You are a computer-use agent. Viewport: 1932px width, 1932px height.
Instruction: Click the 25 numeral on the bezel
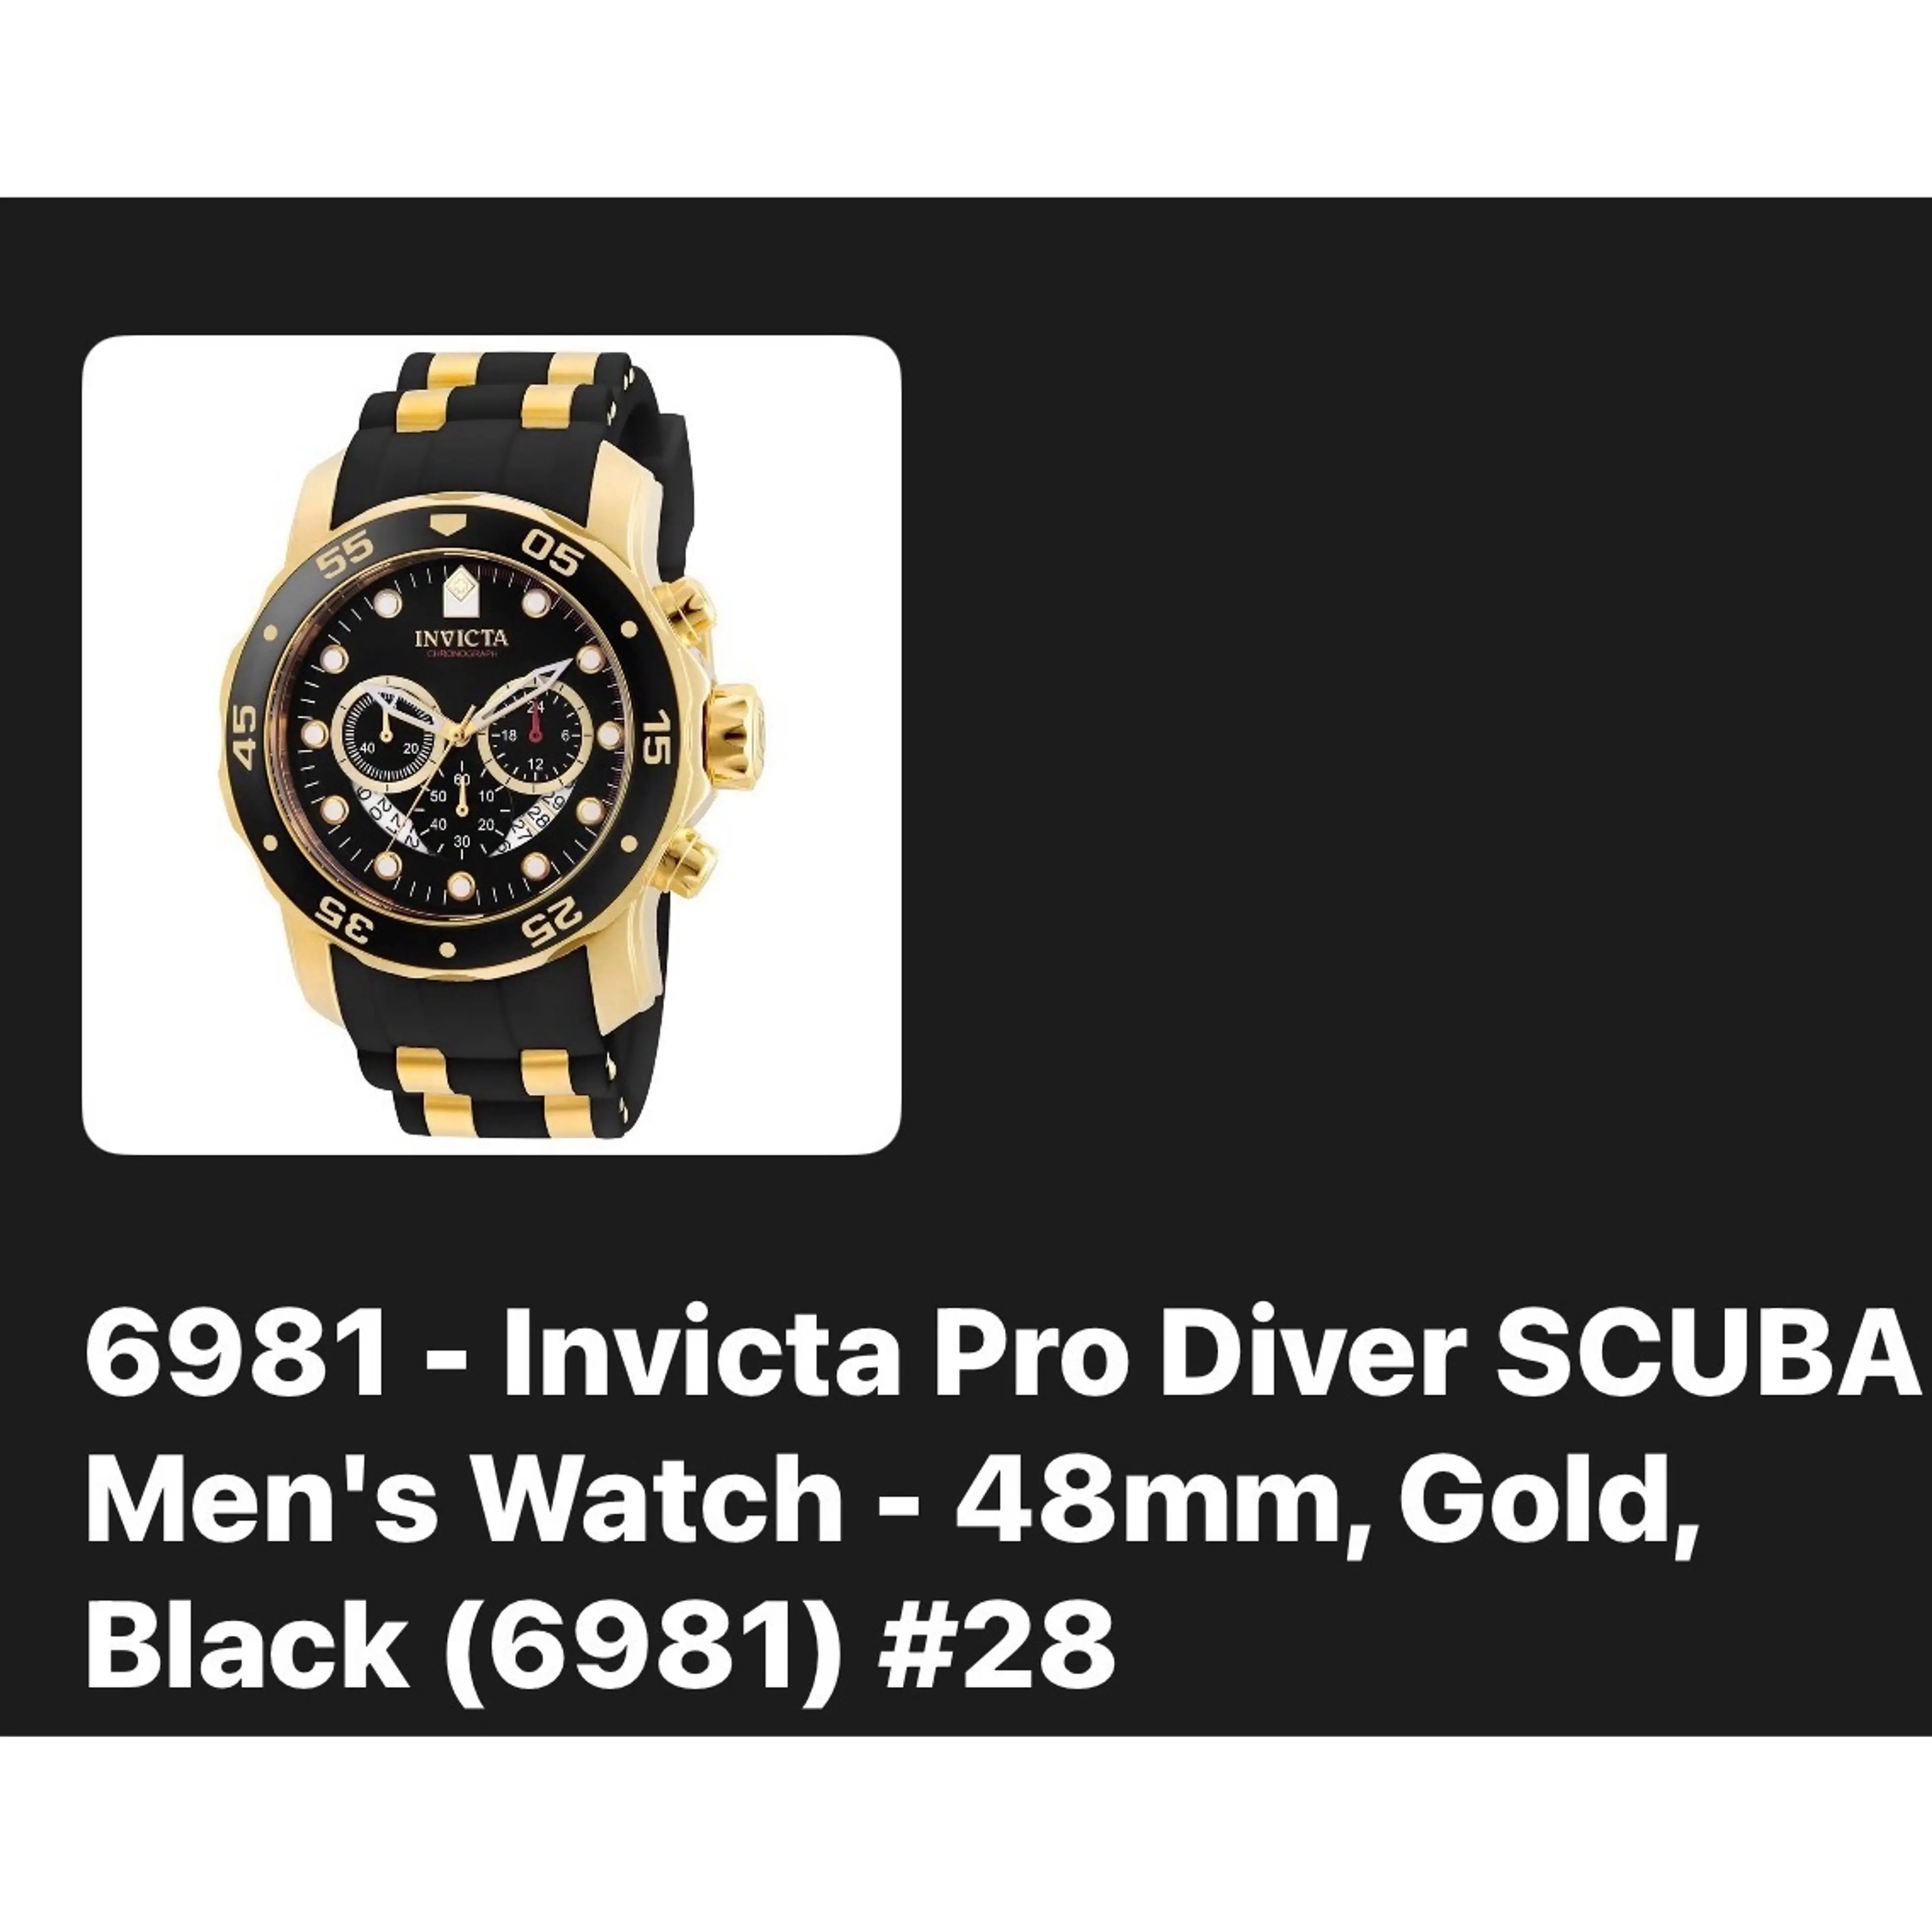click(553, 920)
